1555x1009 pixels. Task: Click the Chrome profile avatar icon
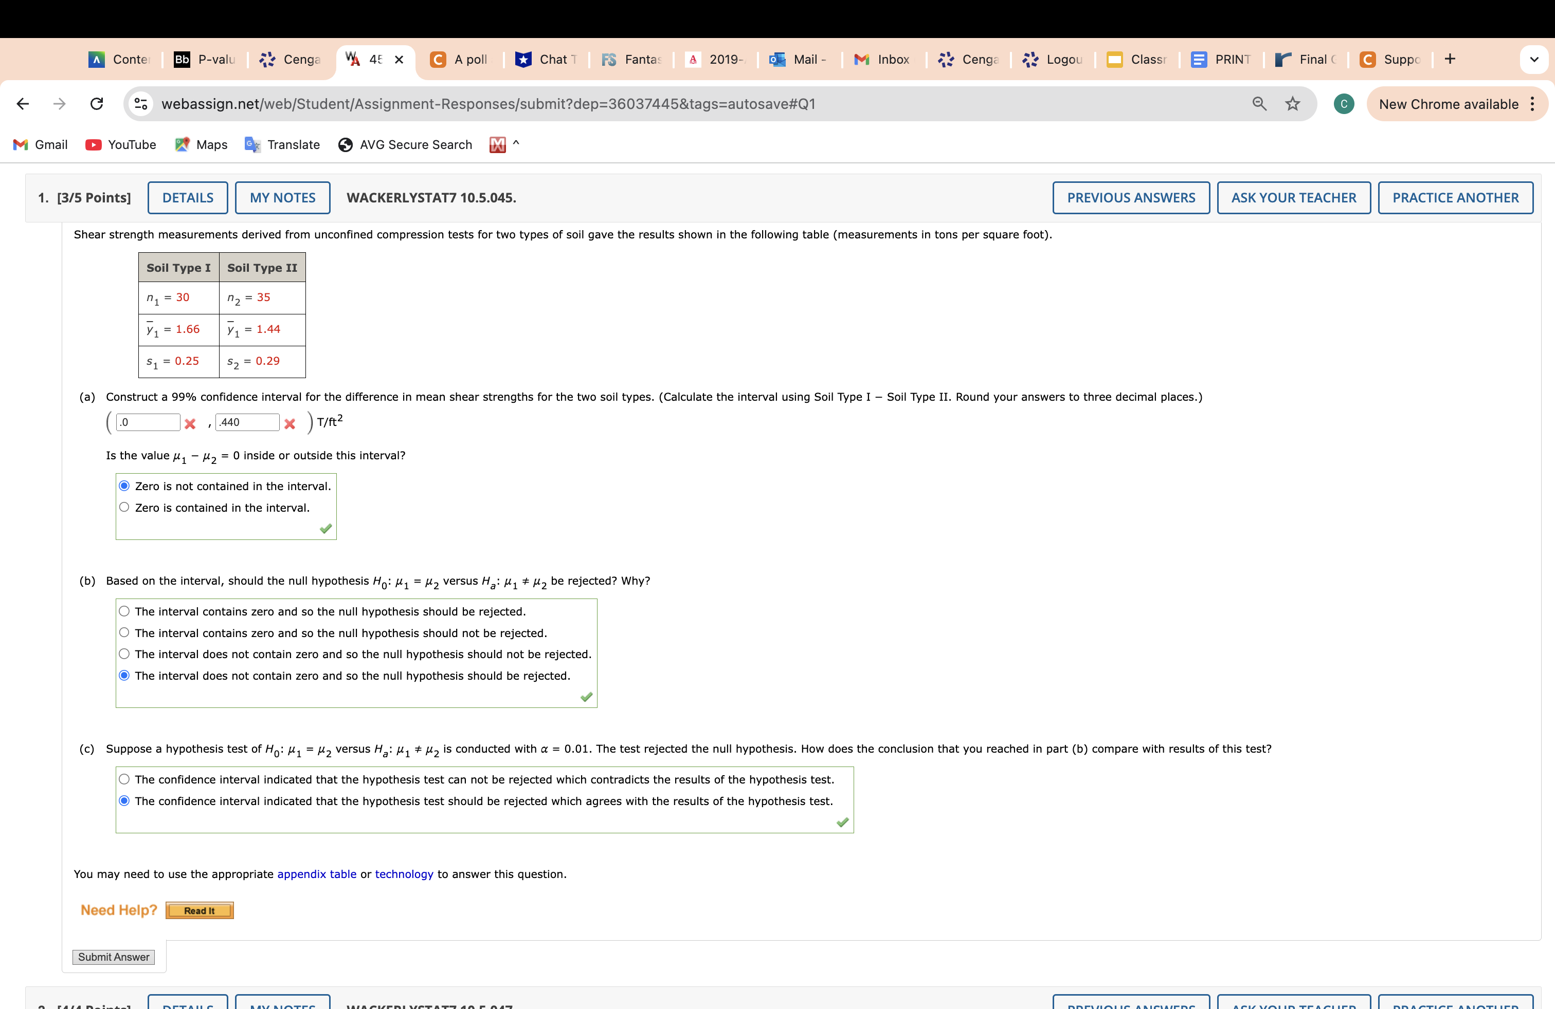click(1343, 104)
